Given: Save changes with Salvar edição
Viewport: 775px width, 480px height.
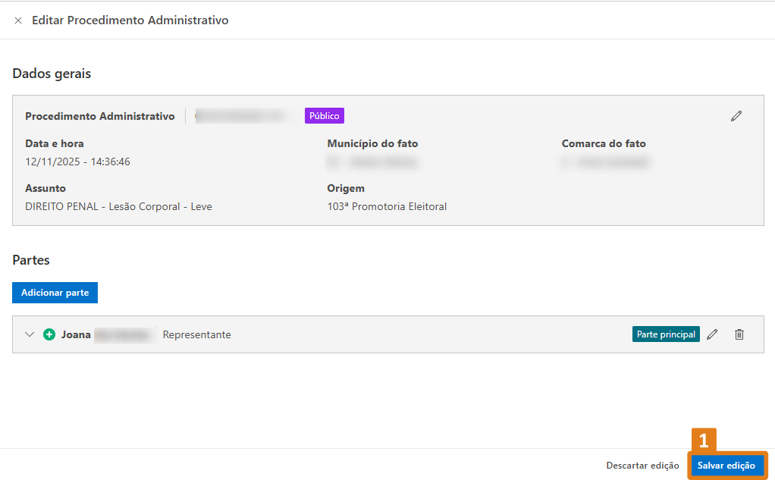Looking at the screenshot, I should [x=726, y=466].
